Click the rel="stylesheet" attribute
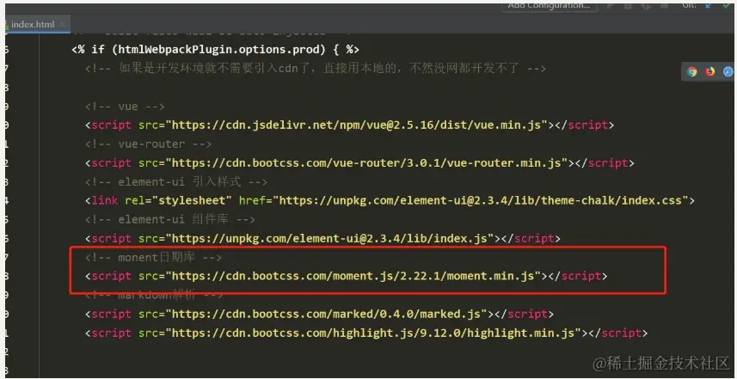The image size is (737, 379). tap(179, 201)
